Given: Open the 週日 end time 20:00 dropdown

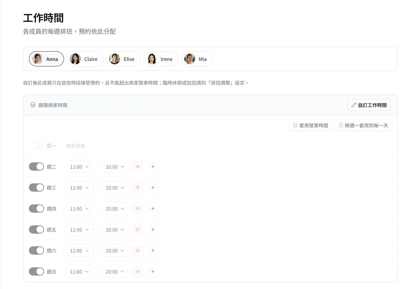Looking at the screenshot, I should pos(115,271).
